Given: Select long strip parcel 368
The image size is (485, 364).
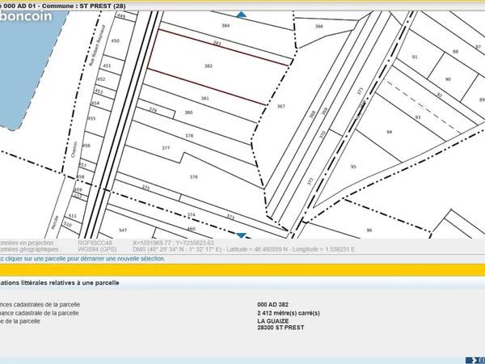Looking at the screenshot, I should tap(312, 115).
